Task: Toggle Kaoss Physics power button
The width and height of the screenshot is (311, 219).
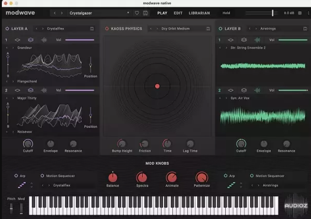Action: tap(107, 29)
